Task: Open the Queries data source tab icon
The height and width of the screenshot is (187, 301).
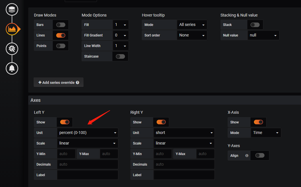Action: pyautogui.click(x=12, y=10)
